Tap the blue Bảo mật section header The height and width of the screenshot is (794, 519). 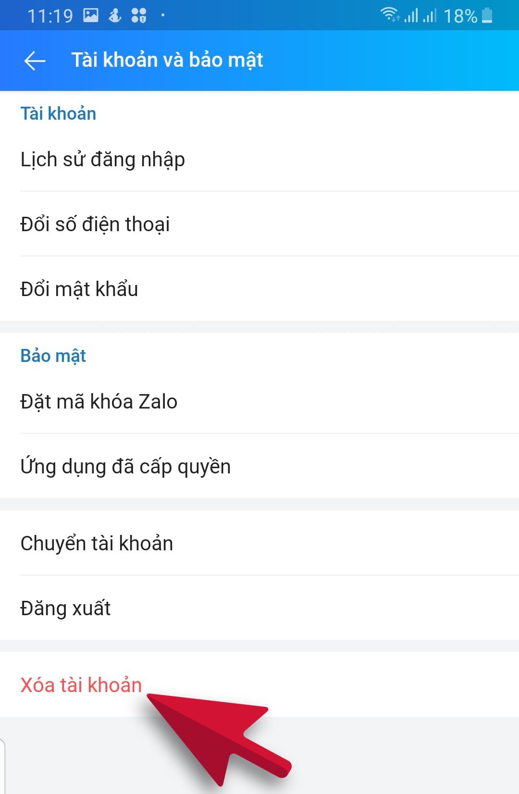pyautogui.click(x=53, y=356)
